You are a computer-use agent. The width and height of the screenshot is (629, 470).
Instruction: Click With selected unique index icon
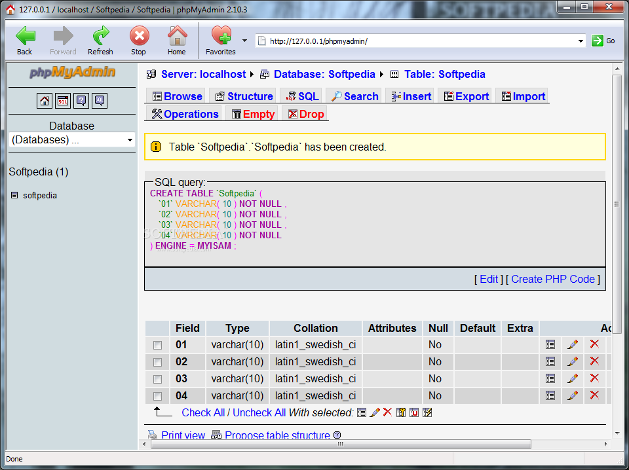(414, 412)
